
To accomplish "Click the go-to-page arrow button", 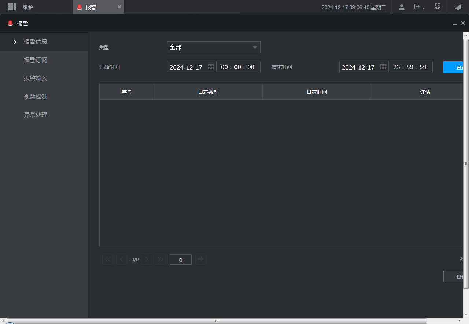I will click(200, 259).
